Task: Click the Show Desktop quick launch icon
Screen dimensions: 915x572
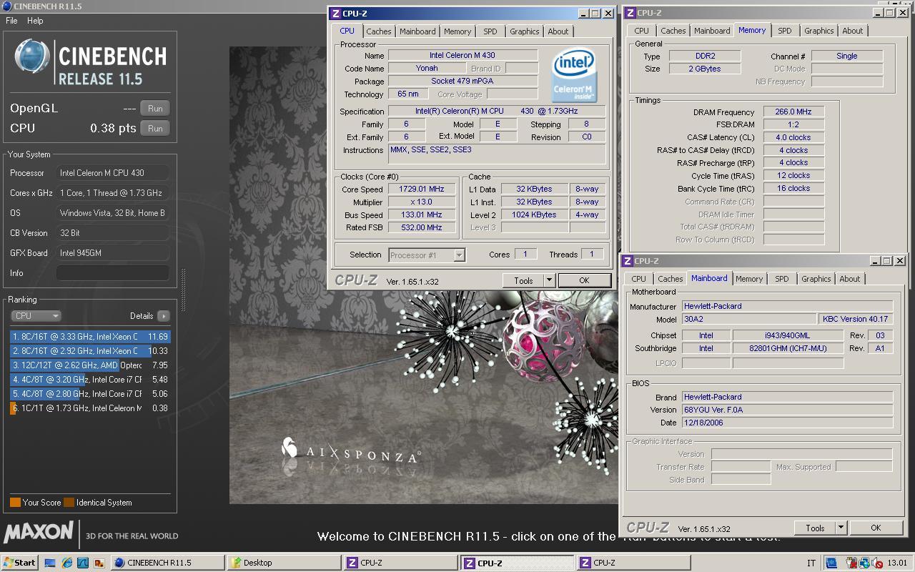Action: tap(51, 563)
